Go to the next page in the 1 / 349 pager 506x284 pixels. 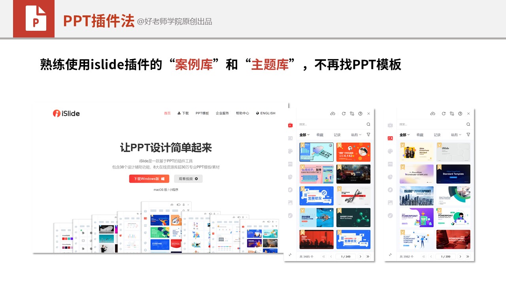click(x=360, y=256)
